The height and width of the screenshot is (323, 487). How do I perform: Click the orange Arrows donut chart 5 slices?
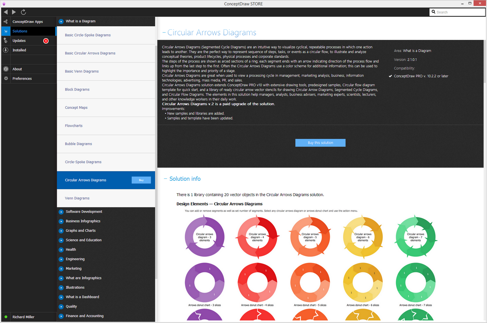pyautogui.click(x=310, y=283)
